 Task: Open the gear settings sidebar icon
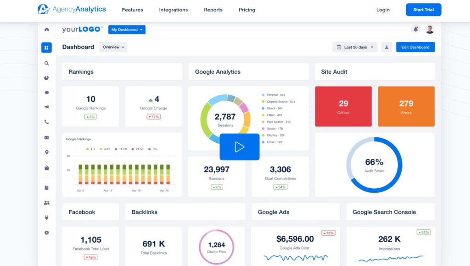tap(46, 233)
